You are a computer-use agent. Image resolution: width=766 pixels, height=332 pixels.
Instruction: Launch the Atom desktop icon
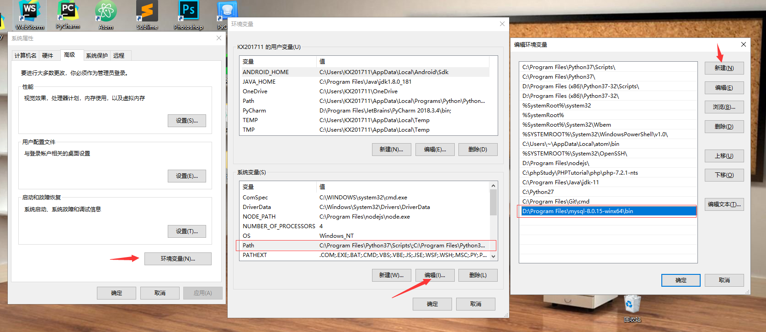[106, 15]
